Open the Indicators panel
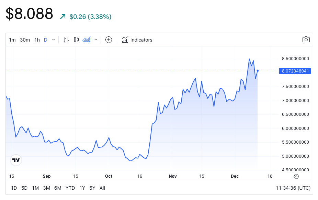 pos(137,40)
